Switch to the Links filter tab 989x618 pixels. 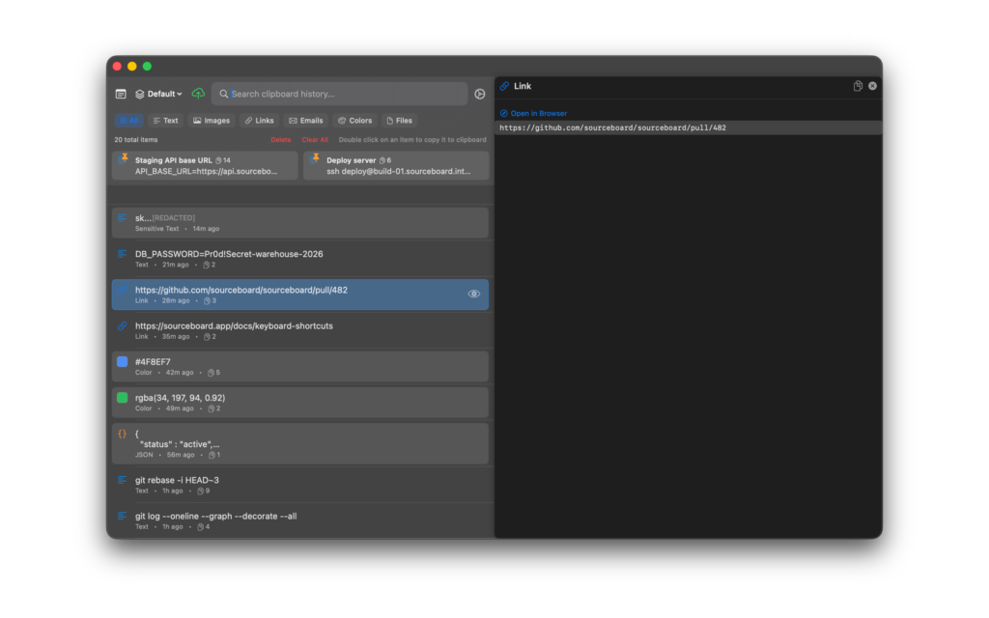[259, 121]
